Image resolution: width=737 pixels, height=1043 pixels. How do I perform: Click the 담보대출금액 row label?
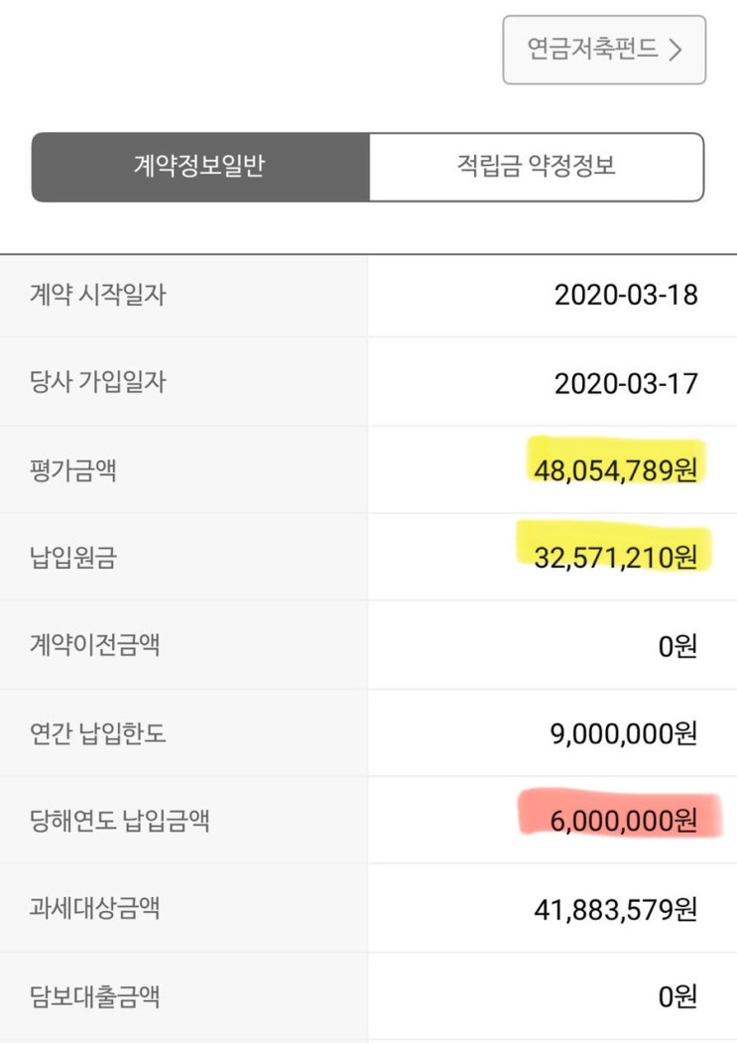point(94,995)
